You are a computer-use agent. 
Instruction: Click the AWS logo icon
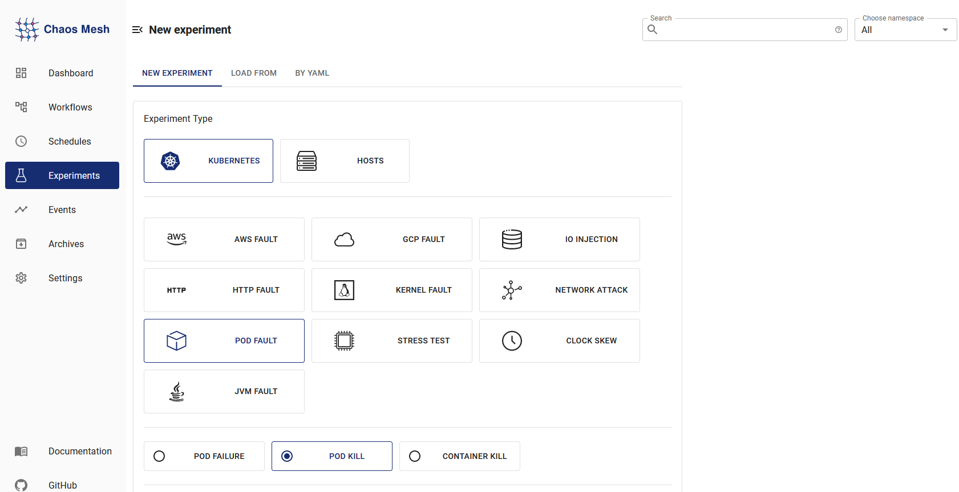tap(177, 239)
